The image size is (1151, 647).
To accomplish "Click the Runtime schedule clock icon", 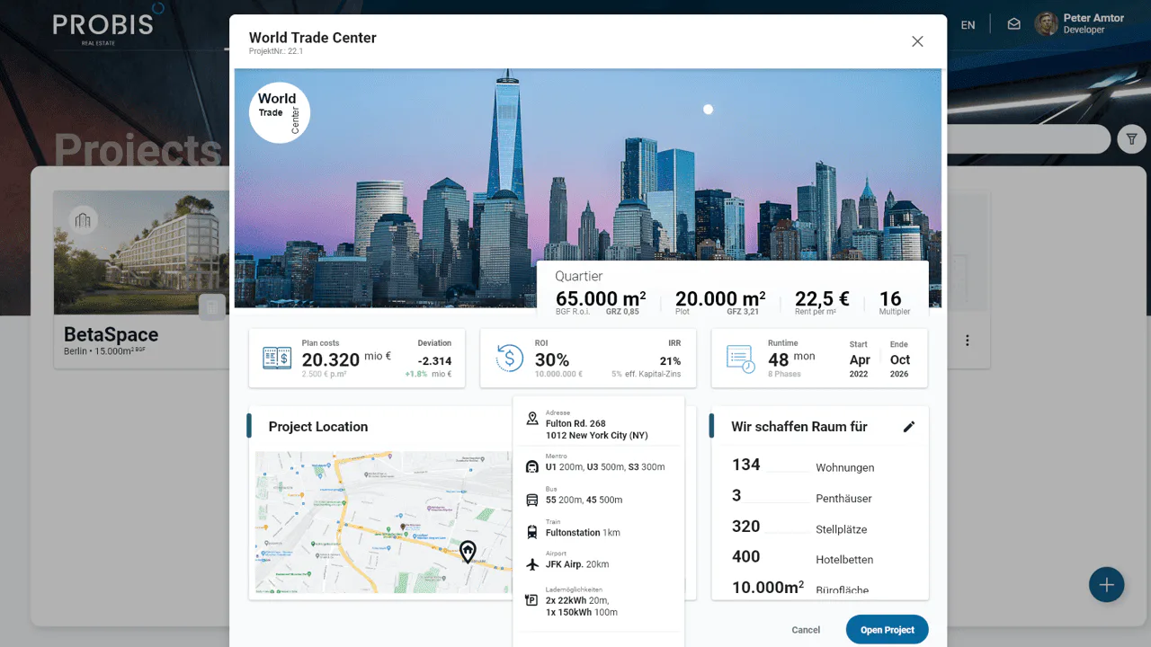I will (741, 359).
